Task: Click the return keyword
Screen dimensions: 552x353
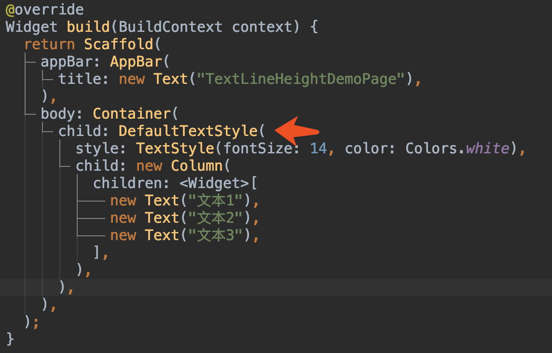Action: (49, 44)
